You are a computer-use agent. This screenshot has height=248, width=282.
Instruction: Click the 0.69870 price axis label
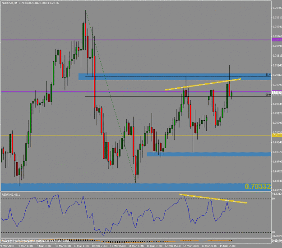[x=277, y=152]
